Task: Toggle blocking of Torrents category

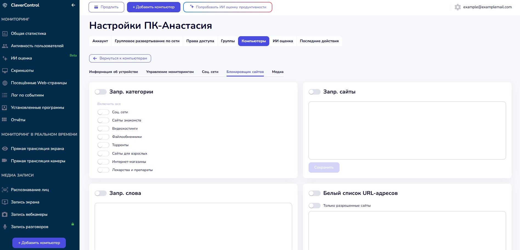Action: pos(103,145)
